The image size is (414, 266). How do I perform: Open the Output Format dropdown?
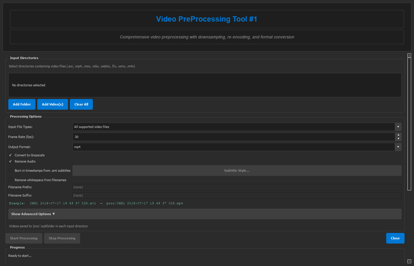point(237,147)
